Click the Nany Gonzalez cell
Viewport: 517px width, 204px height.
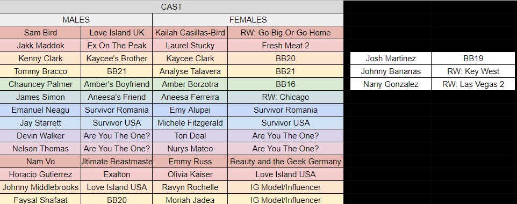click(x=391, y=84)
